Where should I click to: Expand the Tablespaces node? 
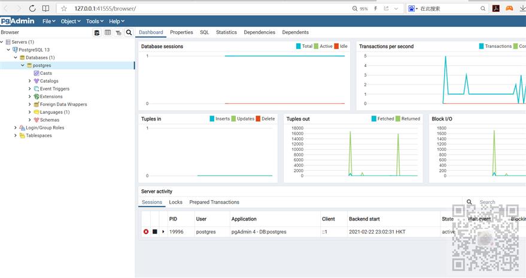(x=16, y=135)
